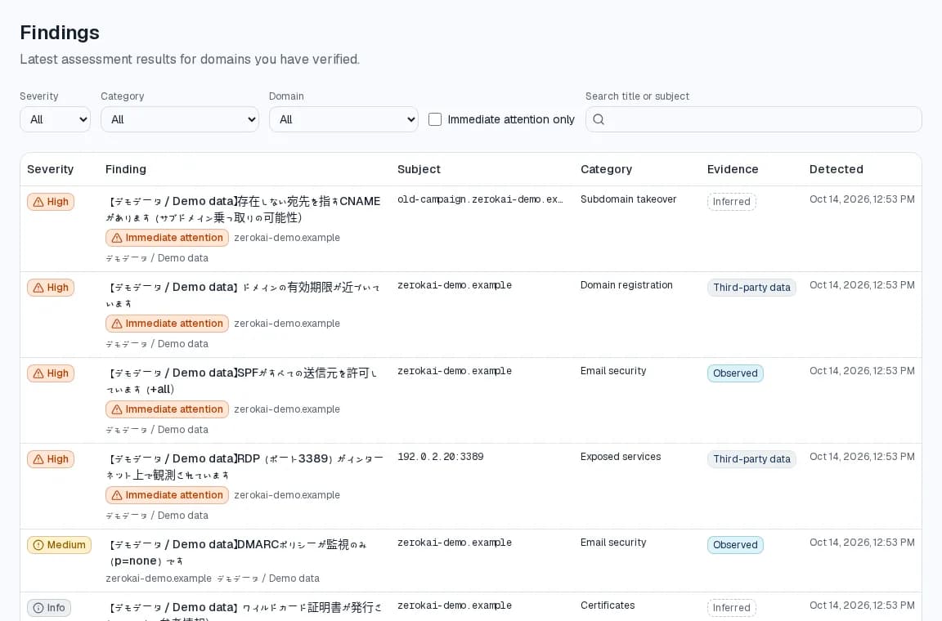This screenshot has height=621, width=942.
Task: Click the Subject column header
Action: pyautogui.click(x=419, y=169)
